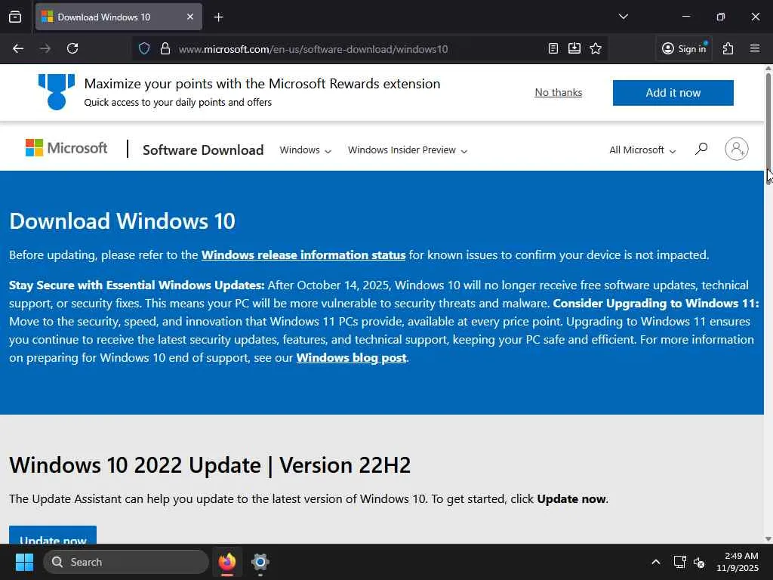773x580 pixels.
Task: Open the Settings gear taskbar icon
Action: pyautogui.click(x=260, y=562)
